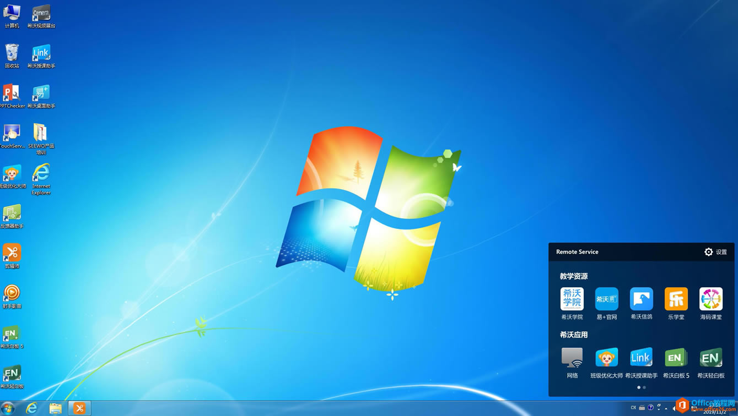Select the Internet Explorer desktop shortcut

tap(41, 179)
